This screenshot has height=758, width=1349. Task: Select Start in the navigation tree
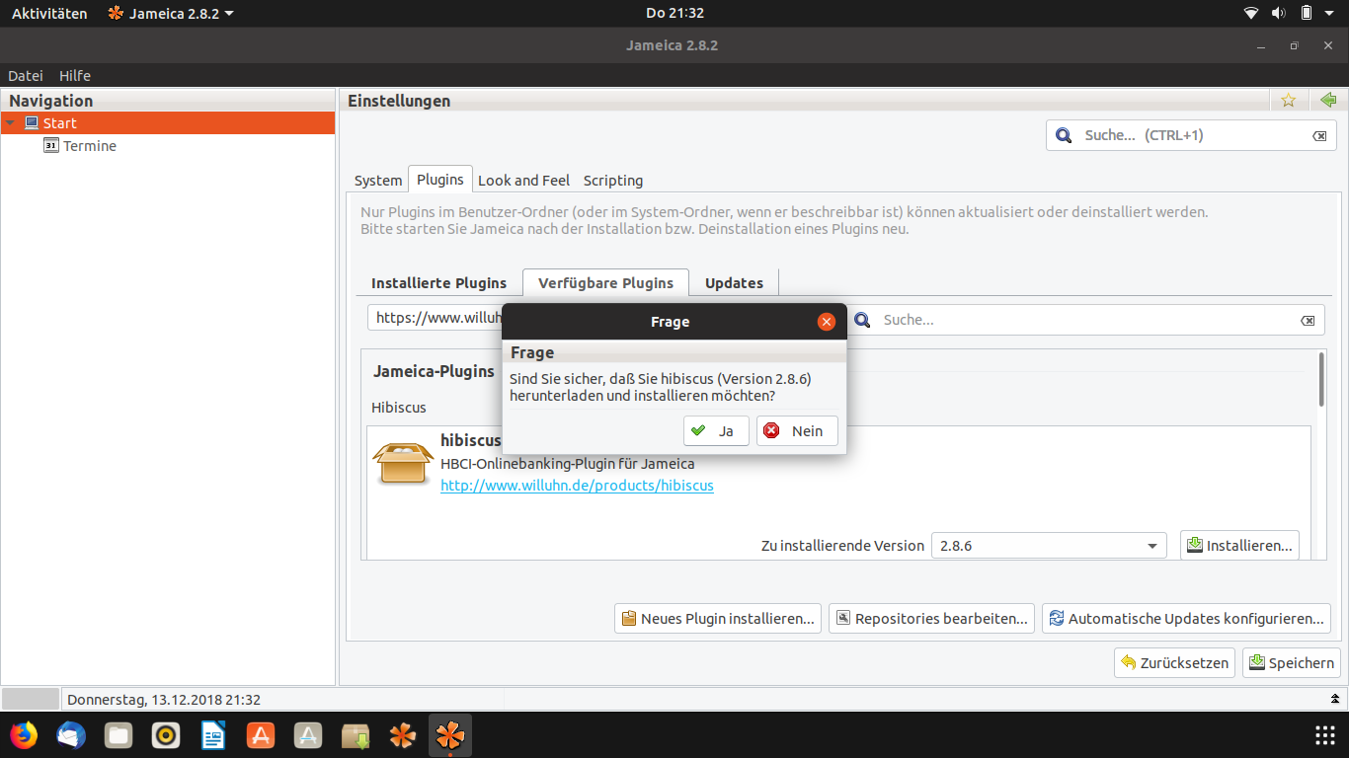click(168, 123)
